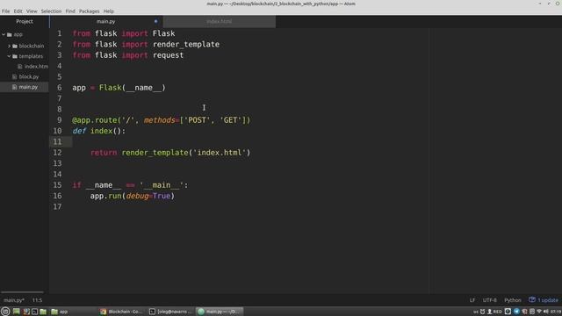Click the package update icon in status bar

tap(532, 299)
